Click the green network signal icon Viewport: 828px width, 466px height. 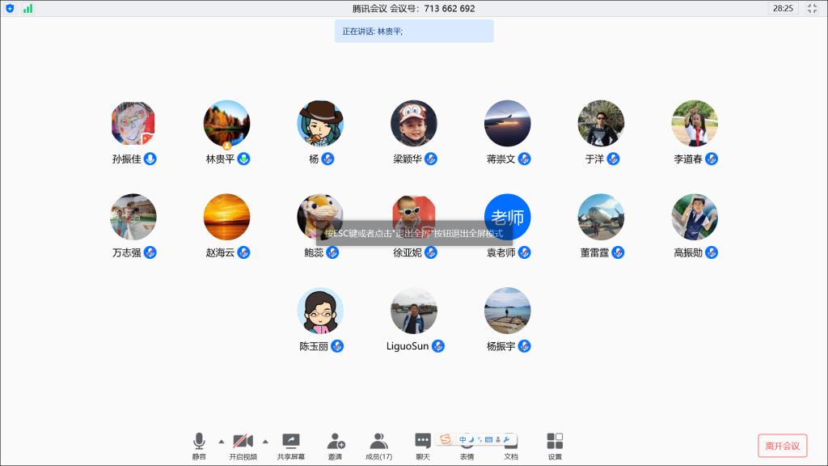tap(28, 8)
